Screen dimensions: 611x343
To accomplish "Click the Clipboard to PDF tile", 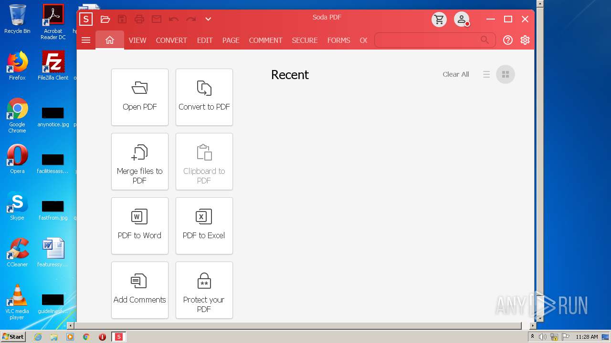I will coord(204,161).
